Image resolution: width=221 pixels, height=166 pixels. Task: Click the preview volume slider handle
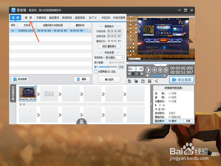pos(164,76)
